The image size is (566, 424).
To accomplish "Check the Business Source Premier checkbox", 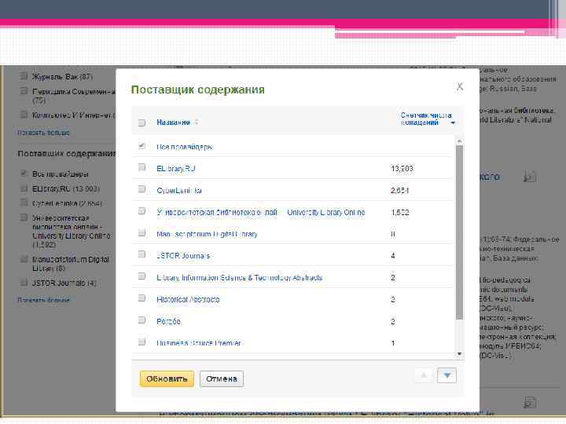I will (141, 342).
